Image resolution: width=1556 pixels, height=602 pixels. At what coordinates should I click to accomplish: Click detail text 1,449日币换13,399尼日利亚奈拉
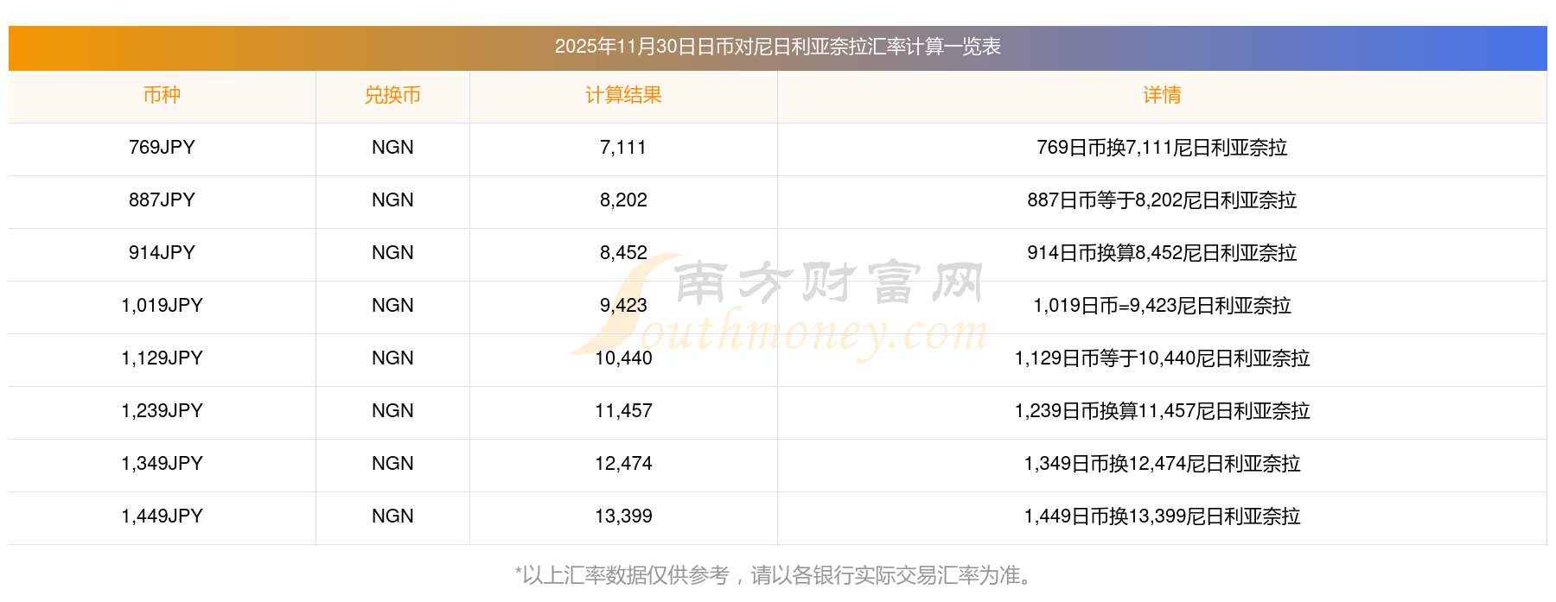click(x=1162, y=516)
